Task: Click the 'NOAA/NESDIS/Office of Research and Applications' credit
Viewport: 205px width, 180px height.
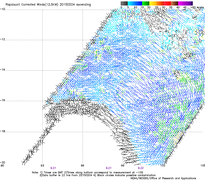Action: [x=163, y=178]
